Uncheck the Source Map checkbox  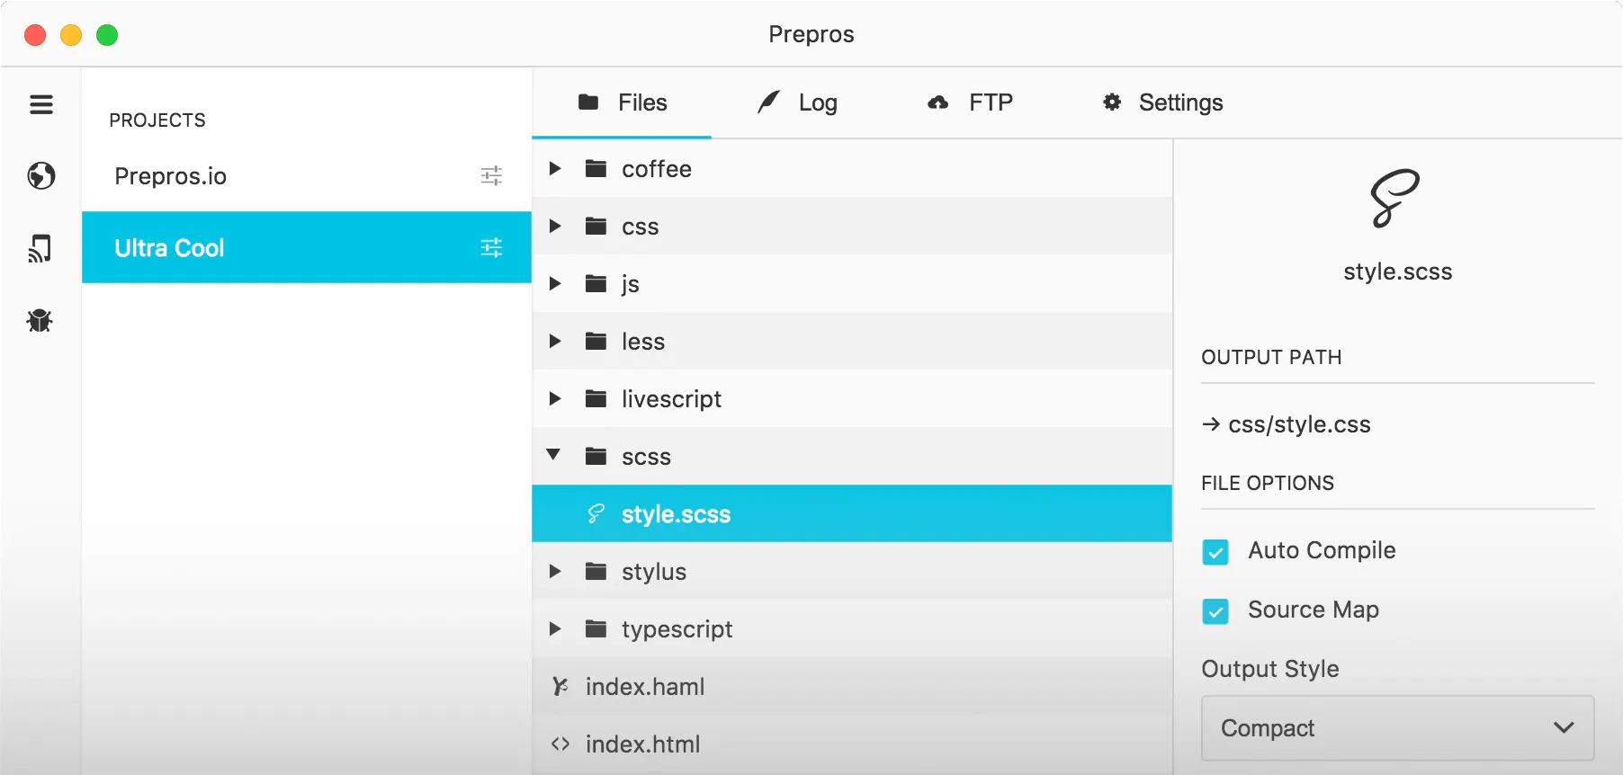pos(1215,611)
